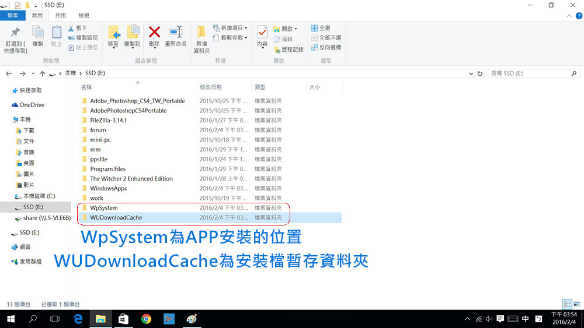The image size is (584, 328).
Task: Click the Cut scissors icon
Action: click(71, 28)
